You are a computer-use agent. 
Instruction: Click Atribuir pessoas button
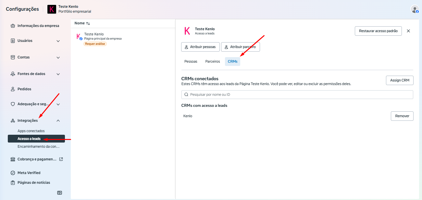pos(200,47)
